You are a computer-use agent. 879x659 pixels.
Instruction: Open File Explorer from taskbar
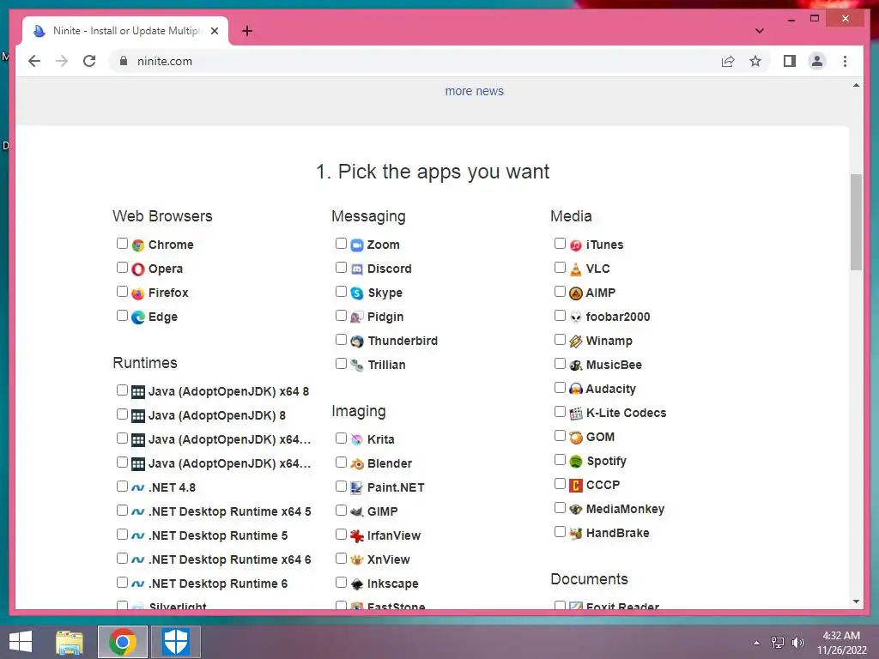(70, 642)
